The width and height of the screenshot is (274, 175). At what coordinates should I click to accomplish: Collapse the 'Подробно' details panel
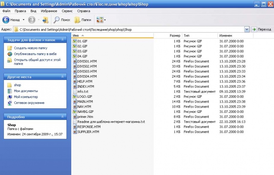62,117
